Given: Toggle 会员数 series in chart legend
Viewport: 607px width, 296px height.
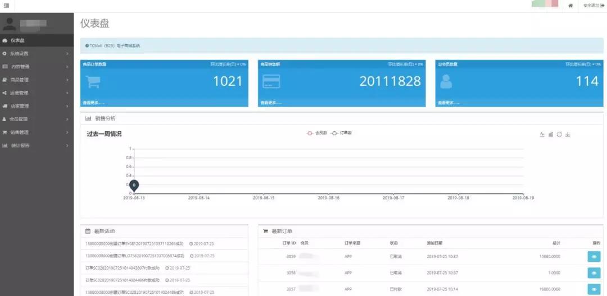Looking at the screenshot, I should [x=317, y=133].
